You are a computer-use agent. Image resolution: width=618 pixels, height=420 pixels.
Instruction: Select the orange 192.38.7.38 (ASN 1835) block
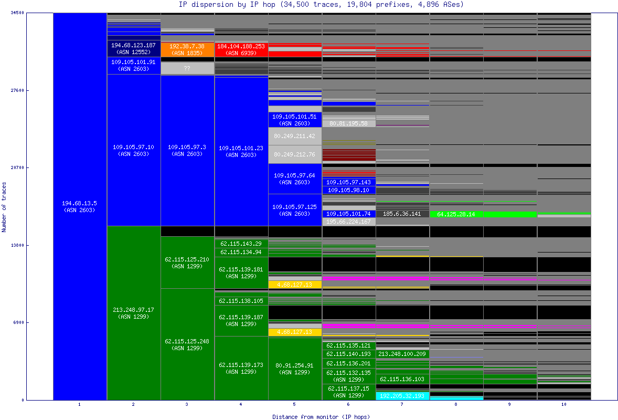coord(187,49)
